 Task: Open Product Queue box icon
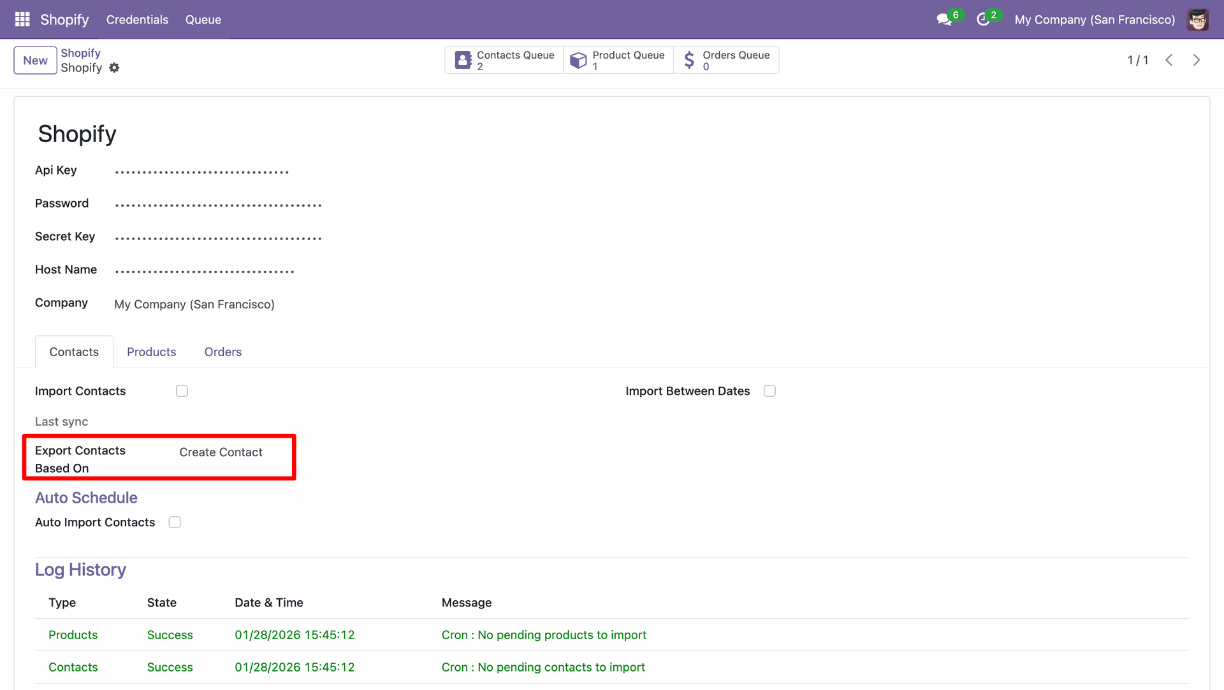[x=578, y=60]
